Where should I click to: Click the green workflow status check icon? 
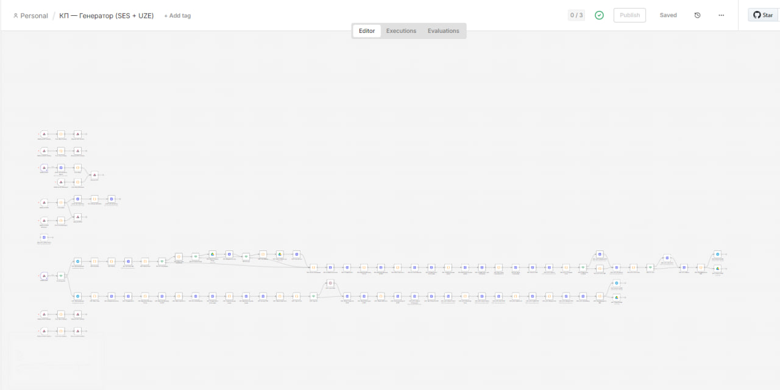[599, 15]
